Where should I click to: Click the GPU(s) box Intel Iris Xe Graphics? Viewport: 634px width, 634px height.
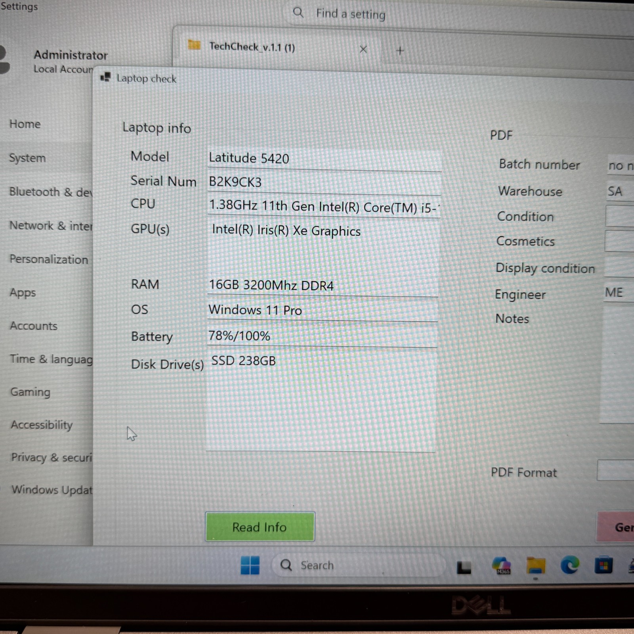323,246
